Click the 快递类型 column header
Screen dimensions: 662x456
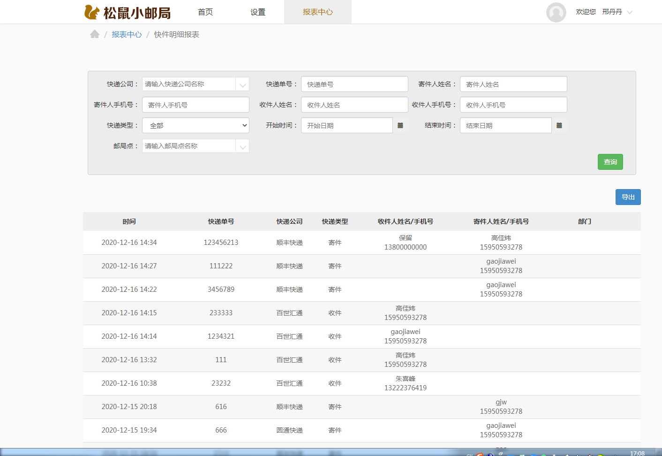[335, 221]
